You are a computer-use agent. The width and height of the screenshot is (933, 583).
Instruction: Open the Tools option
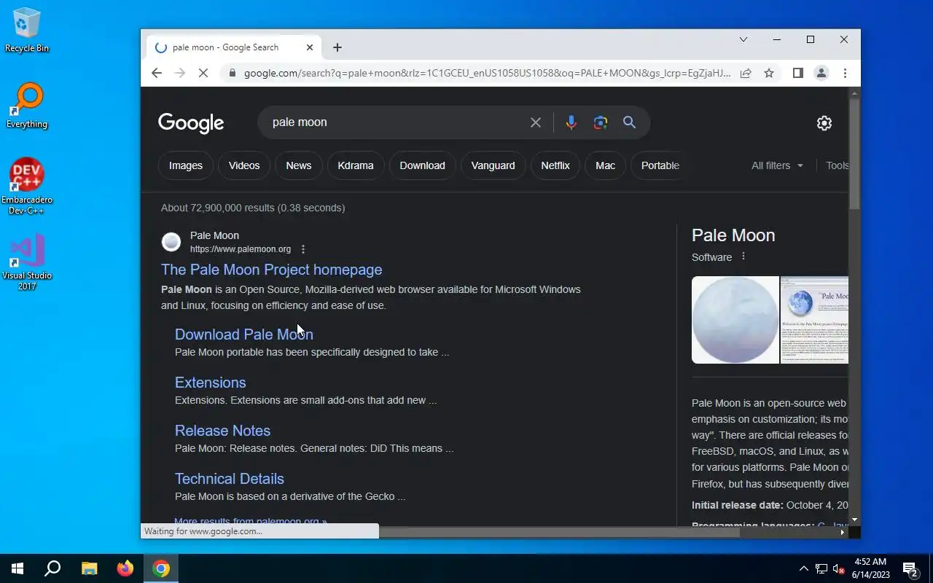[x=837, y=165]
